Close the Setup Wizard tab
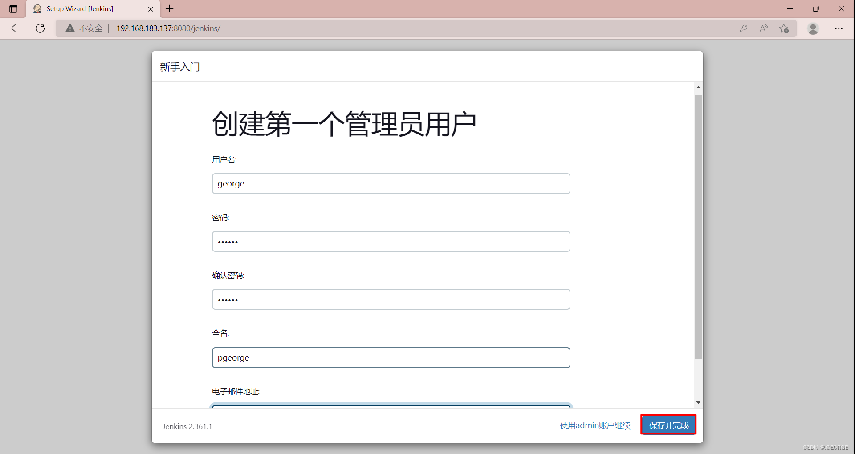The image size is (855, 454). [151, 9]
